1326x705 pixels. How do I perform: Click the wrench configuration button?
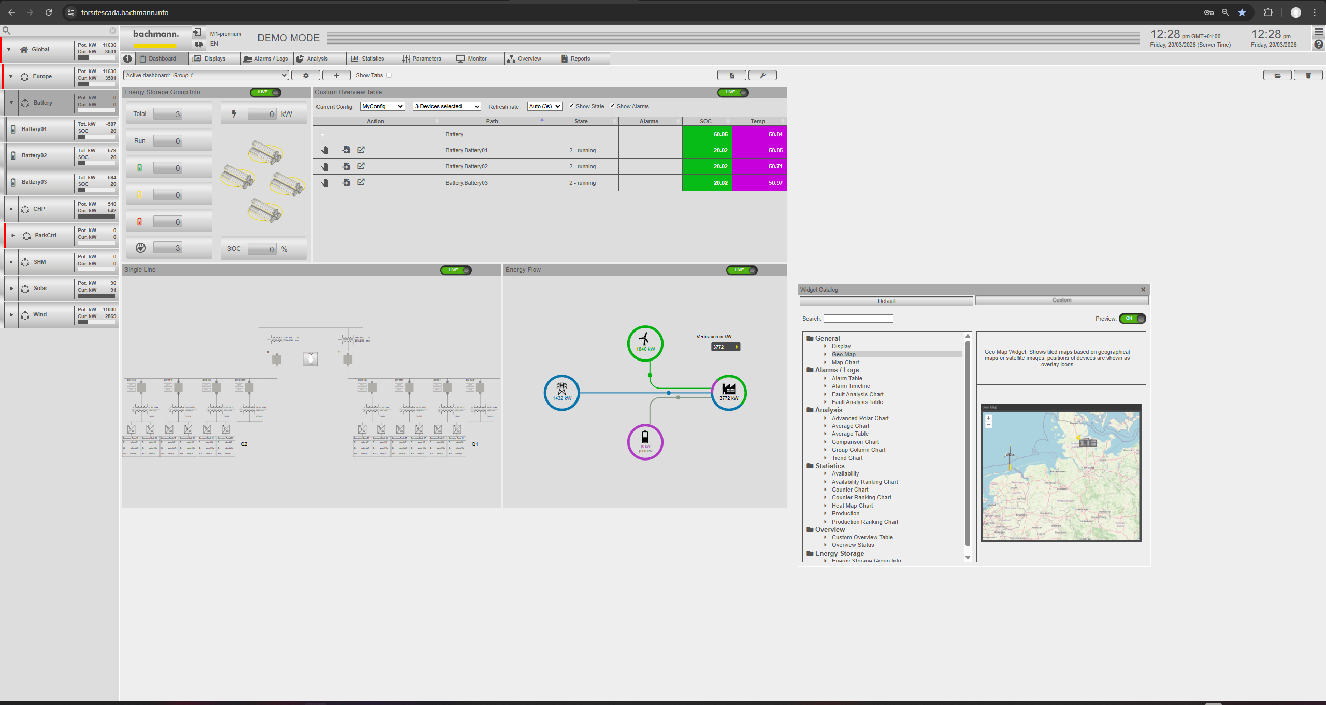(762, 76)
